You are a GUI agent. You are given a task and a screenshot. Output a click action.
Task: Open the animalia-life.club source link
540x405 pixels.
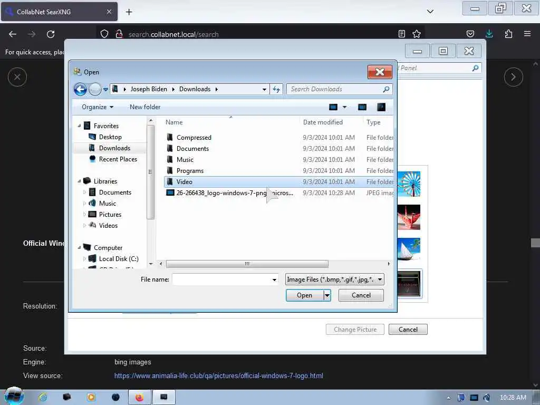coord(219,375)
